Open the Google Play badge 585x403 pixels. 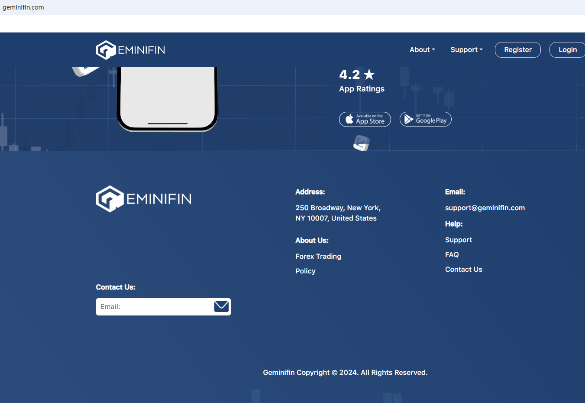coord(425,119)
